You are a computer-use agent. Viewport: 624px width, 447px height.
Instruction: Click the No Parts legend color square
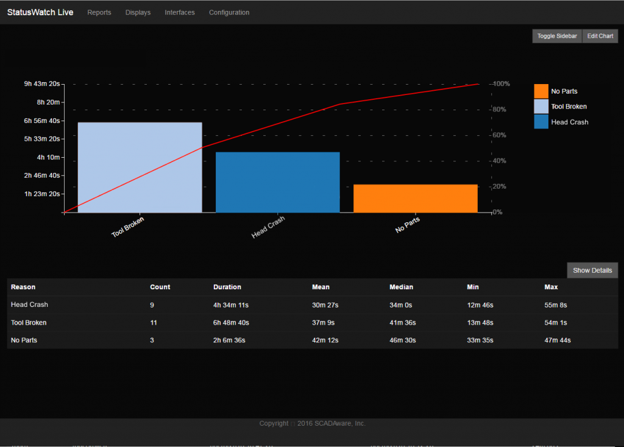[x=541, y=90]
